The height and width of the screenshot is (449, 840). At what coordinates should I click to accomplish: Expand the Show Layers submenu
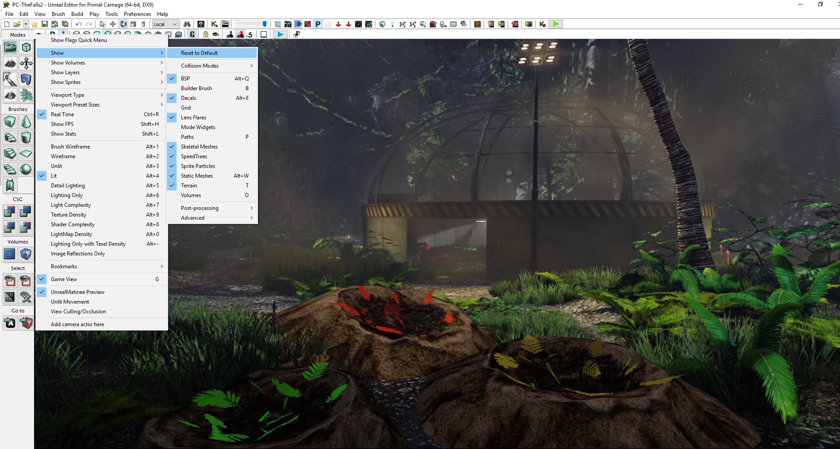tap(102, 72)
